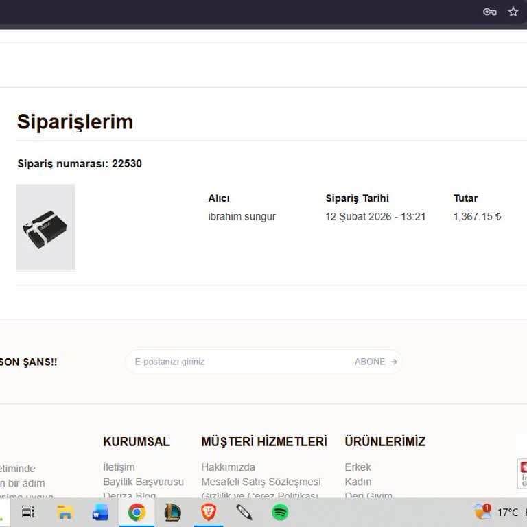527x527 pixels.
Task: Open the order product thumbnail image
Action: click(x=45, y=227)
